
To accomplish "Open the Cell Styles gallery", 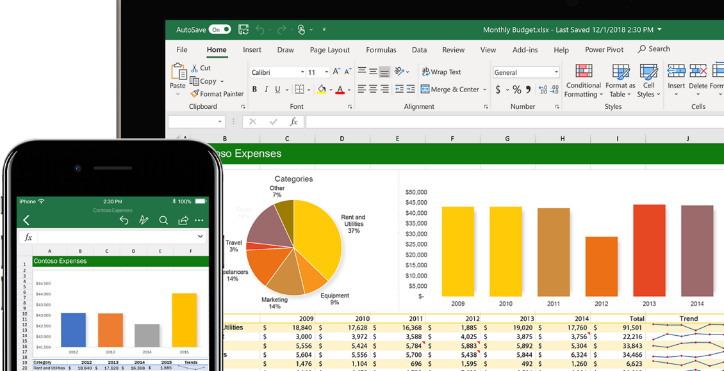I will [x=649, y=81].
